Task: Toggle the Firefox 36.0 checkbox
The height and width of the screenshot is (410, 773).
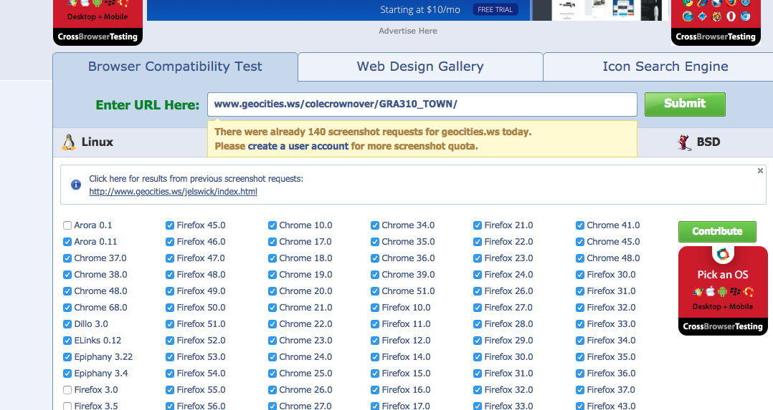Action: tap(579, 373)
